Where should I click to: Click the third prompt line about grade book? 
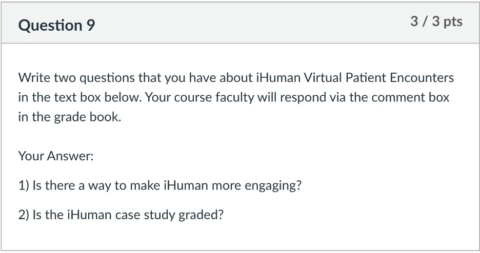[x=70, y=117]
